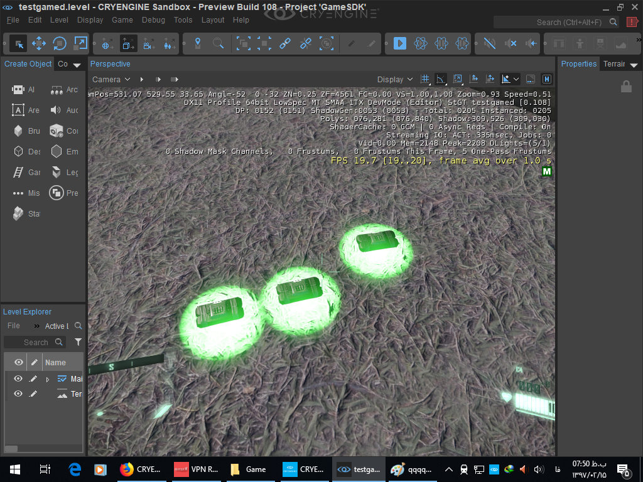
Task: Expand the hidden toolbar overflow chevron
Action: 639,40
